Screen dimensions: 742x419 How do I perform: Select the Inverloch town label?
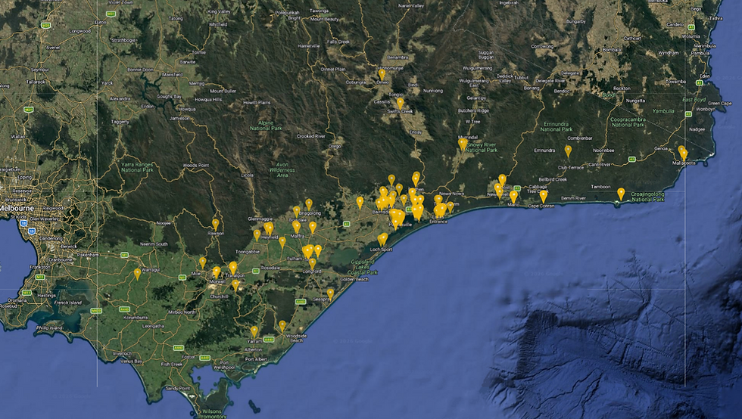click(122, 353)
